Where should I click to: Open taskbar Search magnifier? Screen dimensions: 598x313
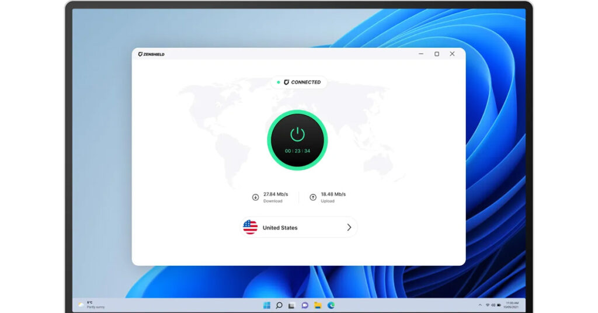279,305
